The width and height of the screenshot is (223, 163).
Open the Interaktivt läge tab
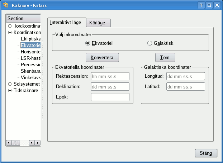pos(66,22)
